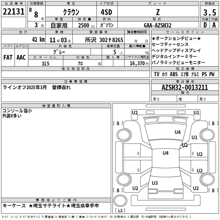
Task: Click the overall score 3.5
Action: (x=209, y=13)
